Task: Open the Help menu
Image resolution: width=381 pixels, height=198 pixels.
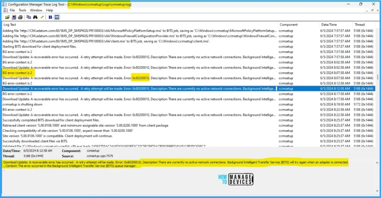Action: click(x=49, y=10)
